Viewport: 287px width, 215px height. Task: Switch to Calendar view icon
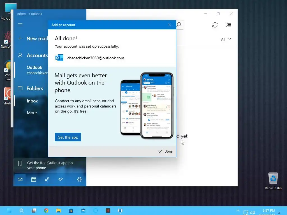tap(34, 179)
